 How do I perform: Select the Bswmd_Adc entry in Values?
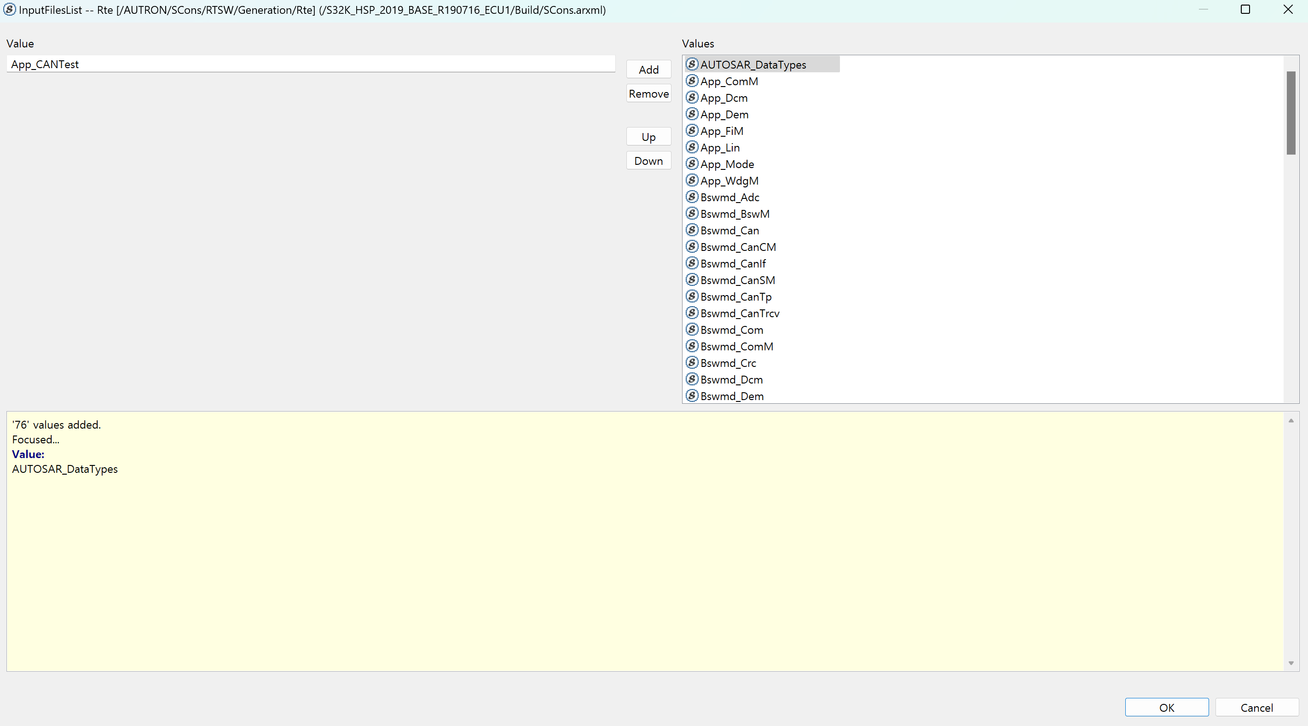coord(729,197)
